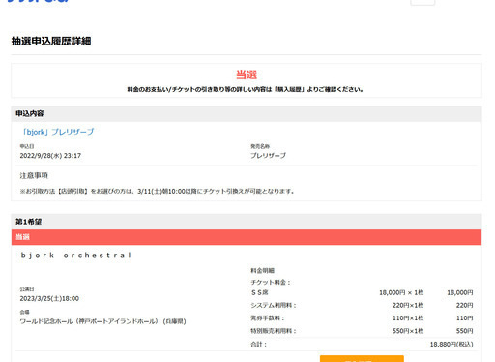Click the 発売名称 value プレリザーブ
495x362 pixels.
[268, 156]
